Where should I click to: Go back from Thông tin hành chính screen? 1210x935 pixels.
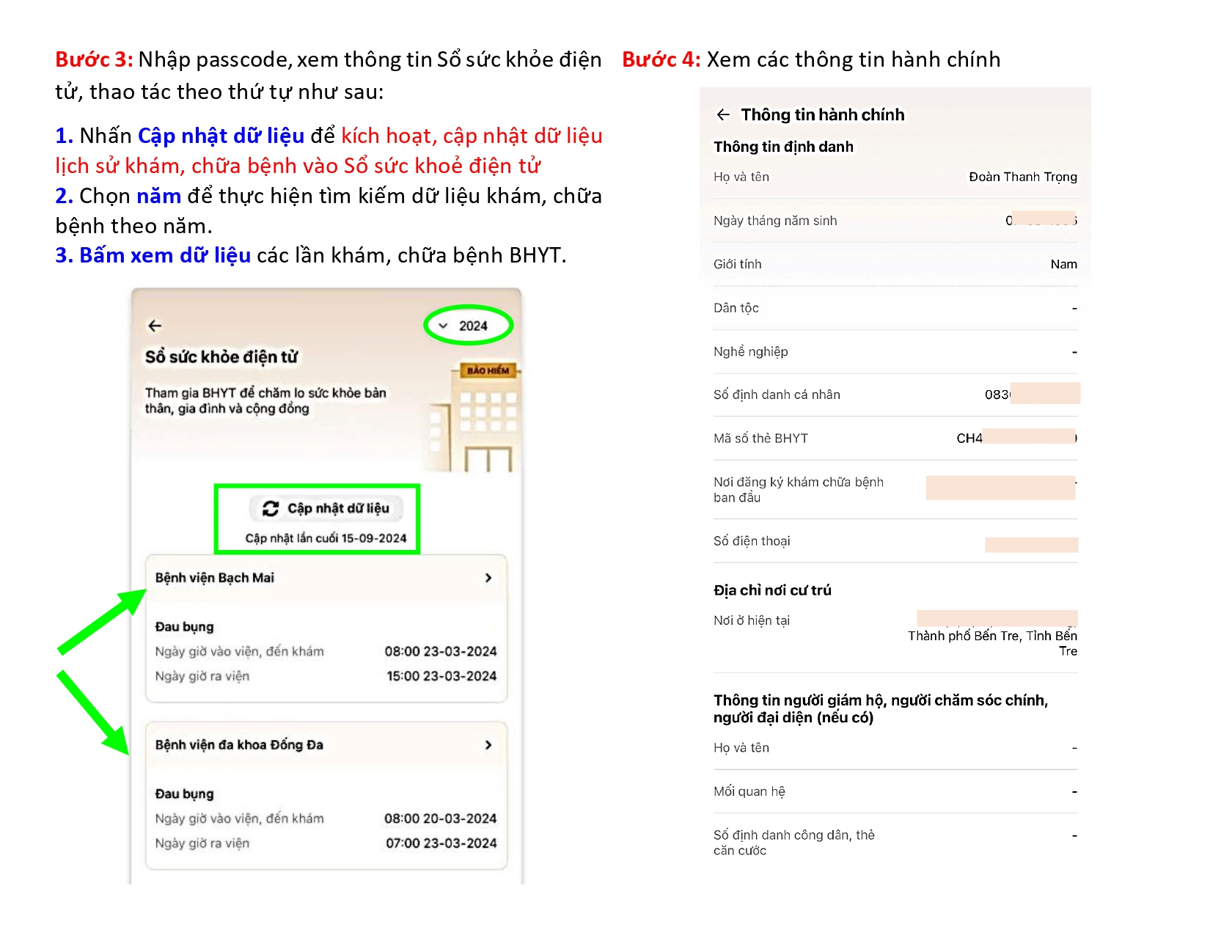(723, 114)
